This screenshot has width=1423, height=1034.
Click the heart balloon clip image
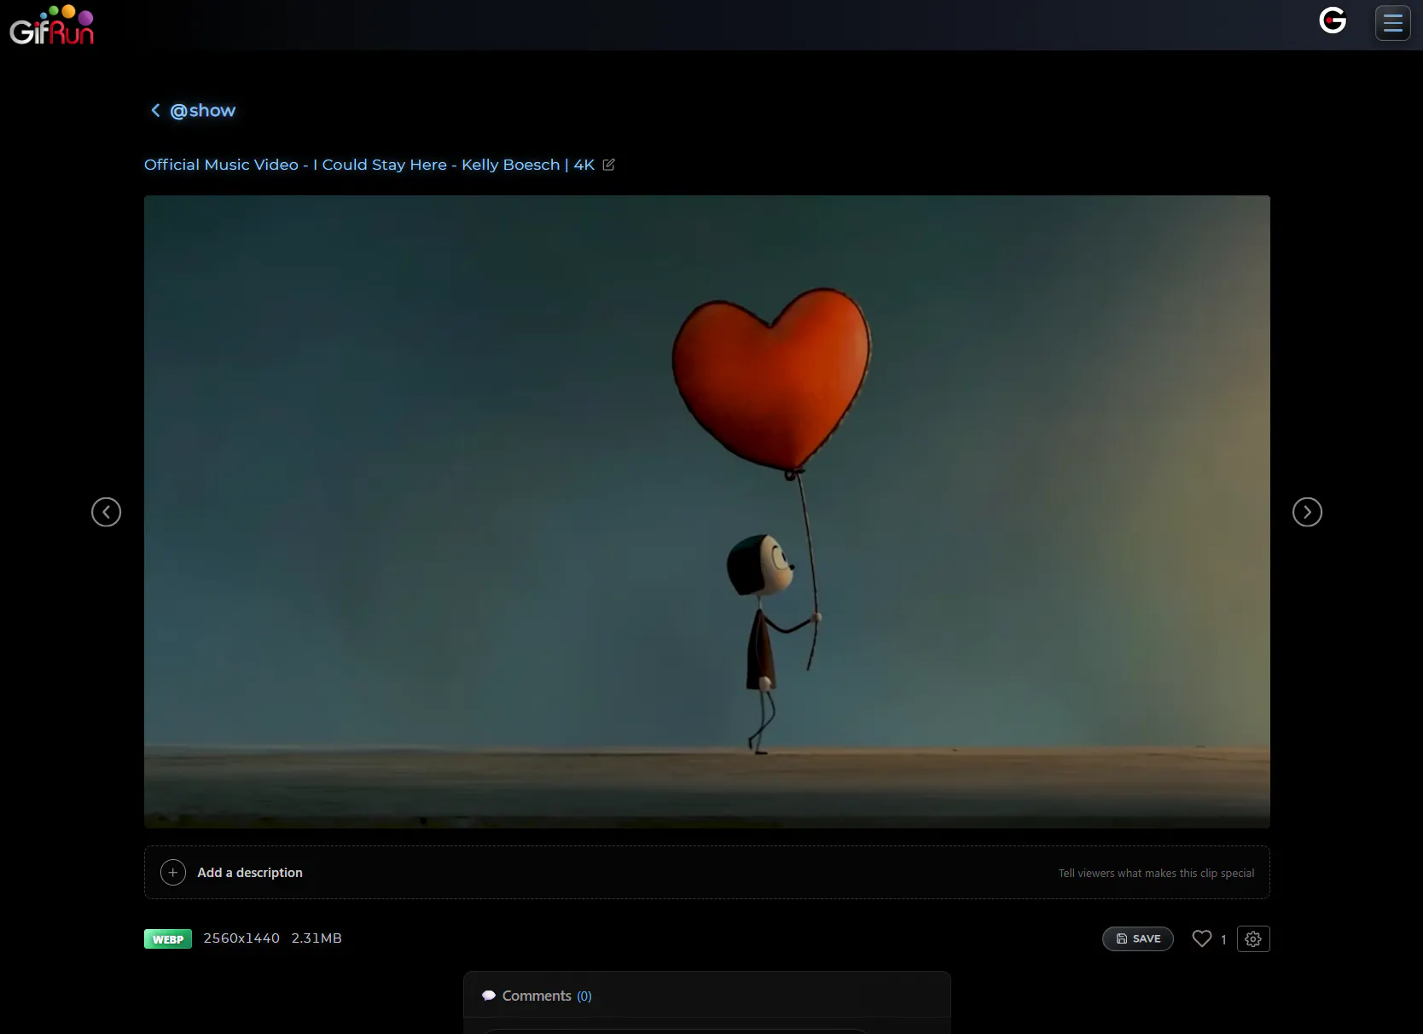[706, 512]
